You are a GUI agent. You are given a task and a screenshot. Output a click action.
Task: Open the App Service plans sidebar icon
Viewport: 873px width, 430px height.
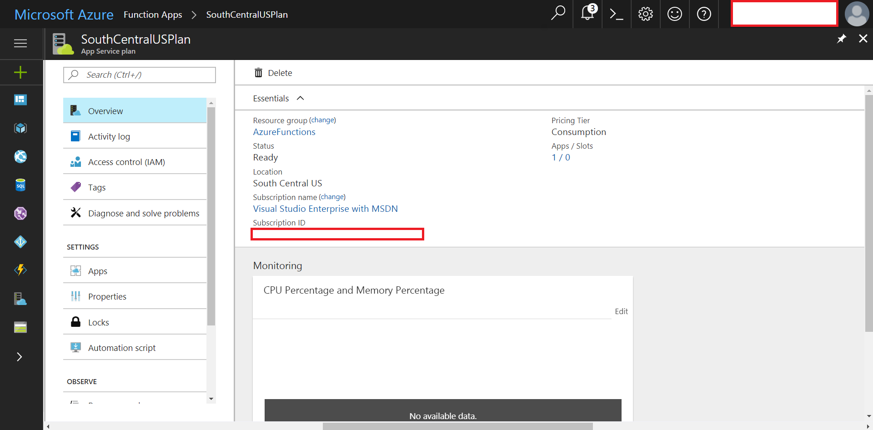(x=20, y=299)
